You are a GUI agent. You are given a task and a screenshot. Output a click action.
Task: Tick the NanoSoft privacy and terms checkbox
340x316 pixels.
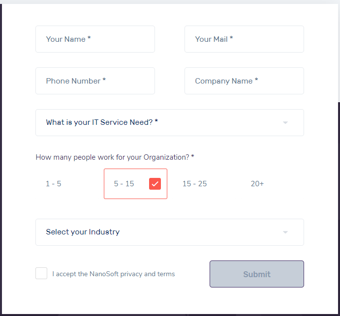pyautogui.click(x=41, y=274)
